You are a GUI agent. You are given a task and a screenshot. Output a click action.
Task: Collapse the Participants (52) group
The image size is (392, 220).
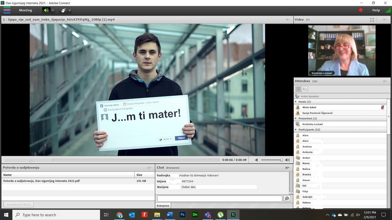pos(296,129)
